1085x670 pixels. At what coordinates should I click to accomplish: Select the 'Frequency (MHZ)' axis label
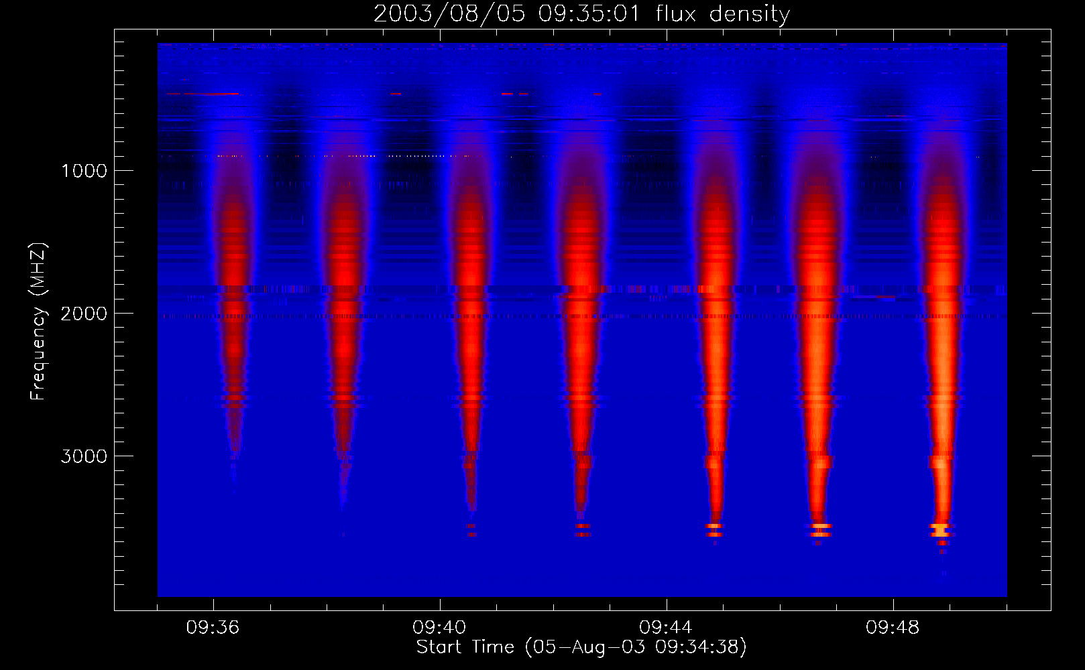[38, 322]
